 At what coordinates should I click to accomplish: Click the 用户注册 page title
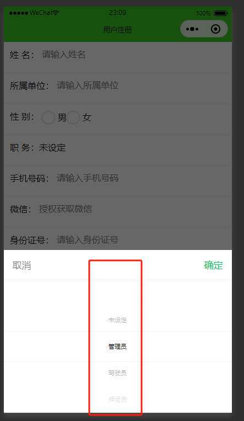[117, 30]
